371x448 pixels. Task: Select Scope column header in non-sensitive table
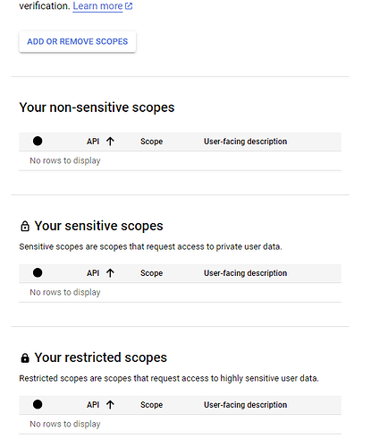coord(152,142)
